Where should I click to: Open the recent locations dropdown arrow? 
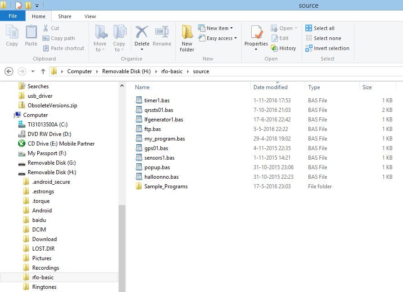click(x=33, y=71)
